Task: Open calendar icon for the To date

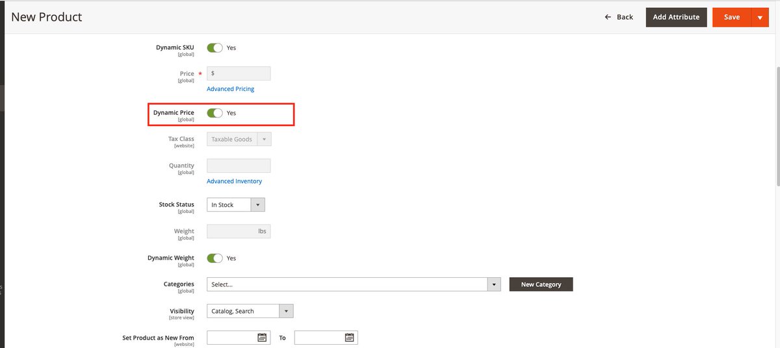Action: (x=349, y=338)
